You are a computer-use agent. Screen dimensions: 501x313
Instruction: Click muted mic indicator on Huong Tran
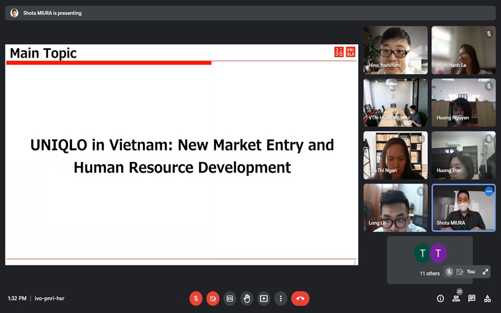[489, 139]
